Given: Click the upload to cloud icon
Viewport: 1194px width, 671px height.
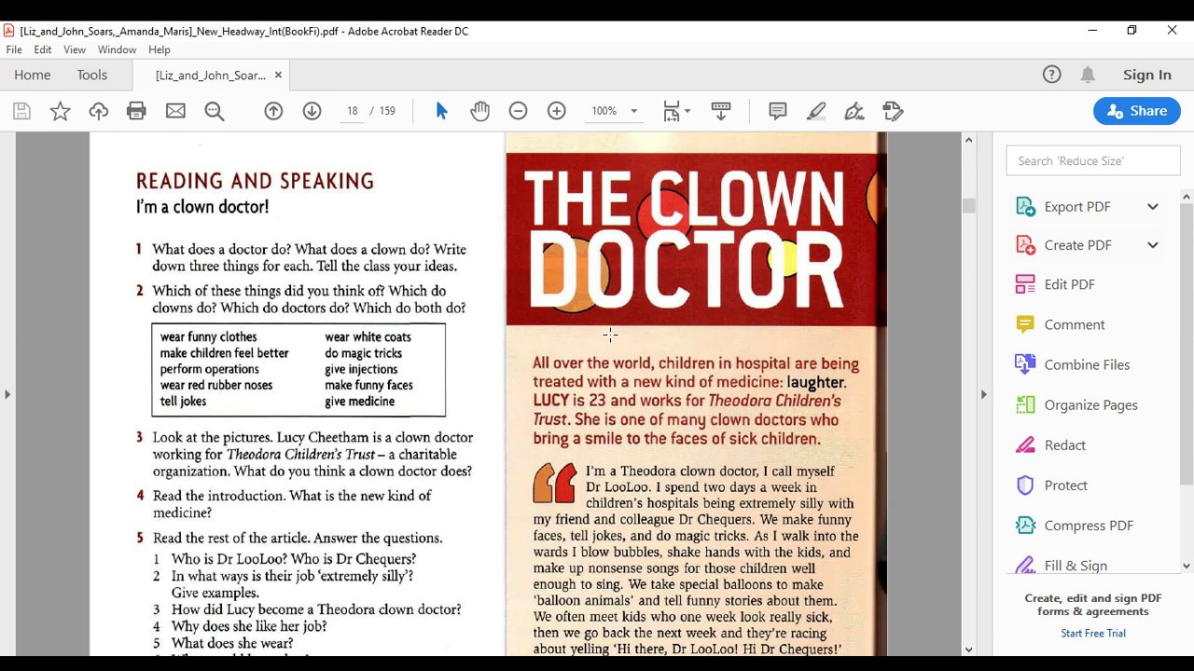Looking at the screenshot, I should coord(98,111).
